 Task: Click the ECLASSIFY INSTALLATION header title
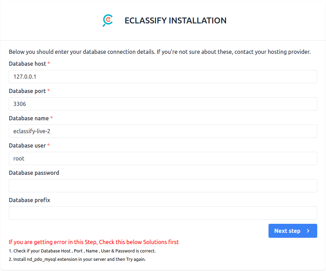(175, 21)
